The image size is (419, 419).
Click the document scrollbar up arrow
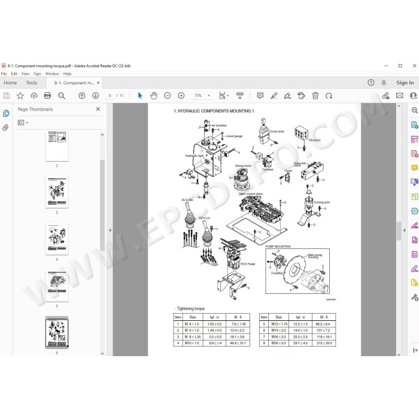coord(399,106)
